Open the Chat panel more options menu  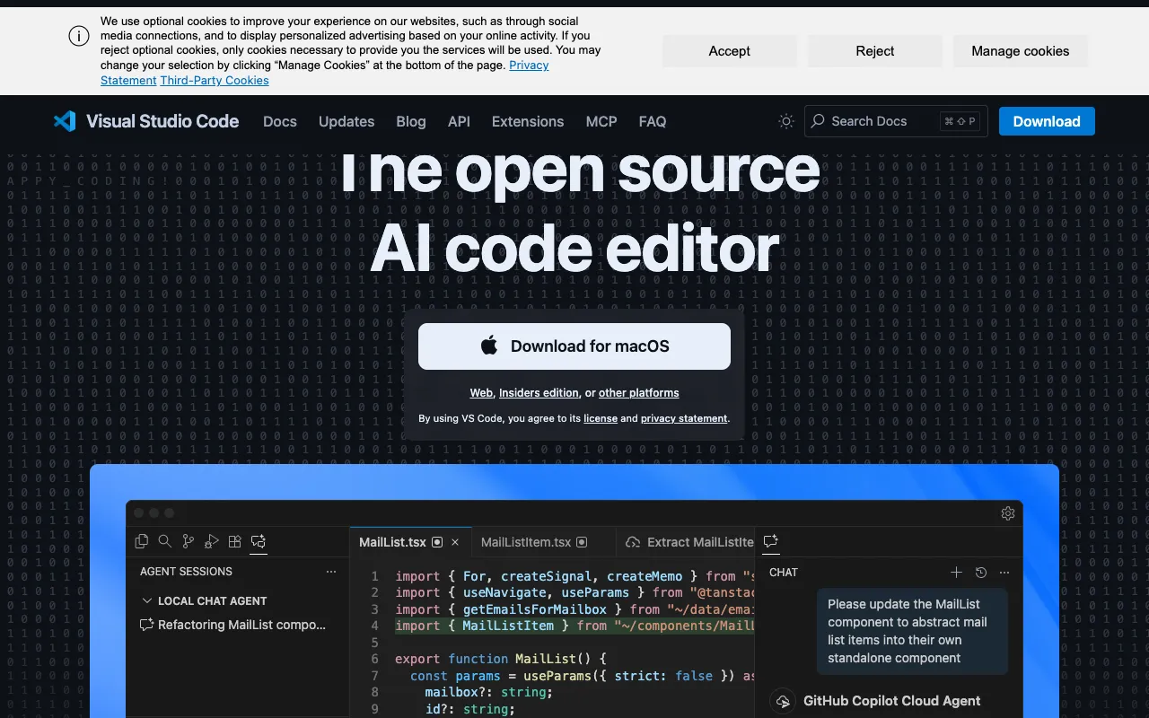click(1004, 573)
